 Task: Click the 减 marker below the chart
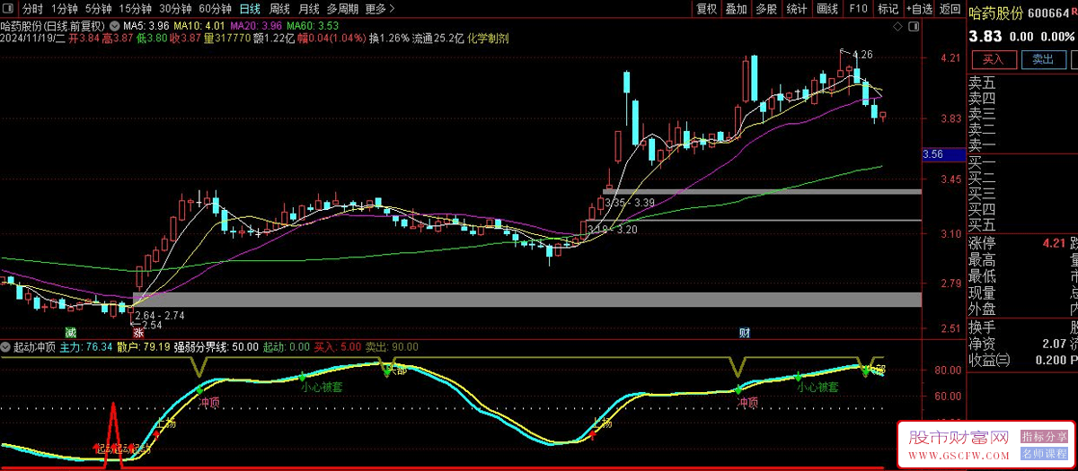tap(69, 333)
